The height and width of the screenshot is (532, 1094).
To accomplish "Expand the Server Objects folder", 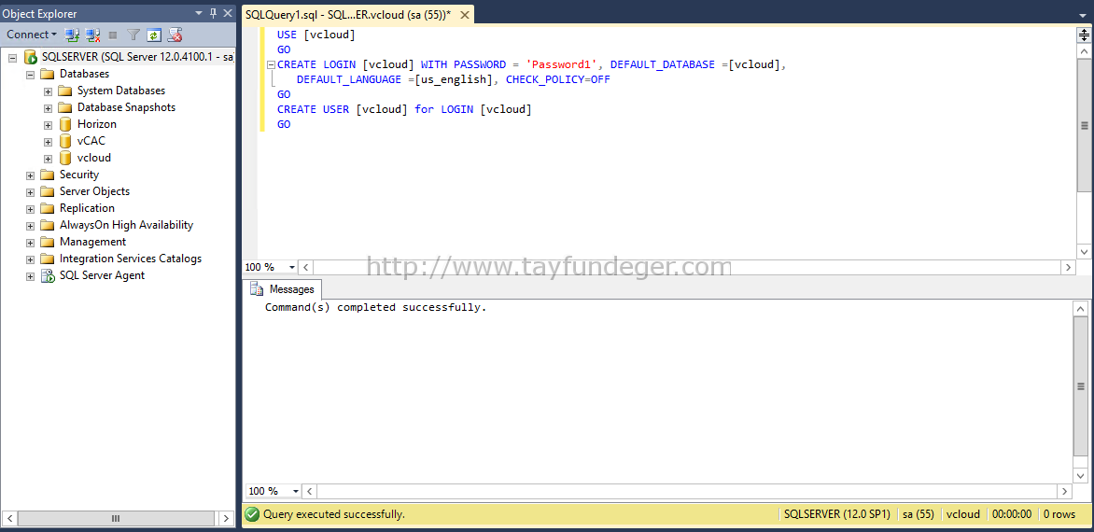I will tap(30, 191).
